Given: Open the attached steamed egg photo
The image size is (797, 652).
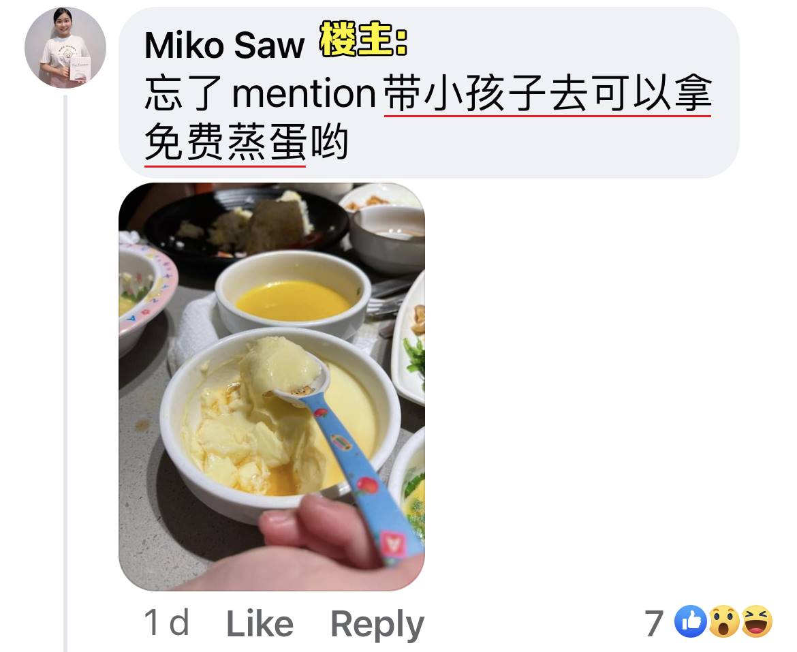Looking at the screenshot, I should 272,387.
